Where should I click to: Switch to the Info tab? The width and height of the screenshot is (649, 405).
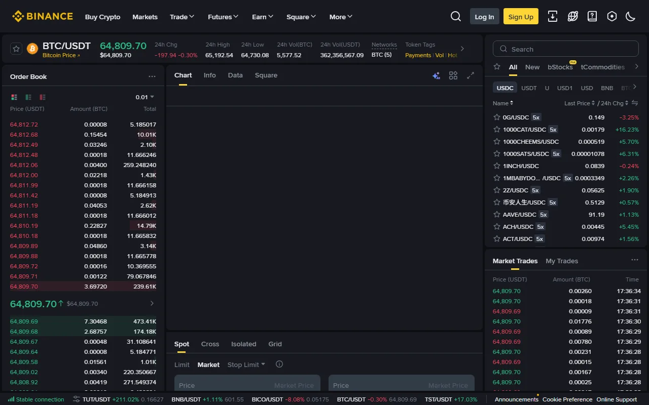[210, 75]
